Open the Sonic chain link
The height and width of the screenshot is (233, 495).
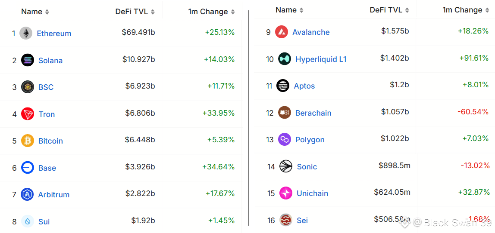[307, 166]
